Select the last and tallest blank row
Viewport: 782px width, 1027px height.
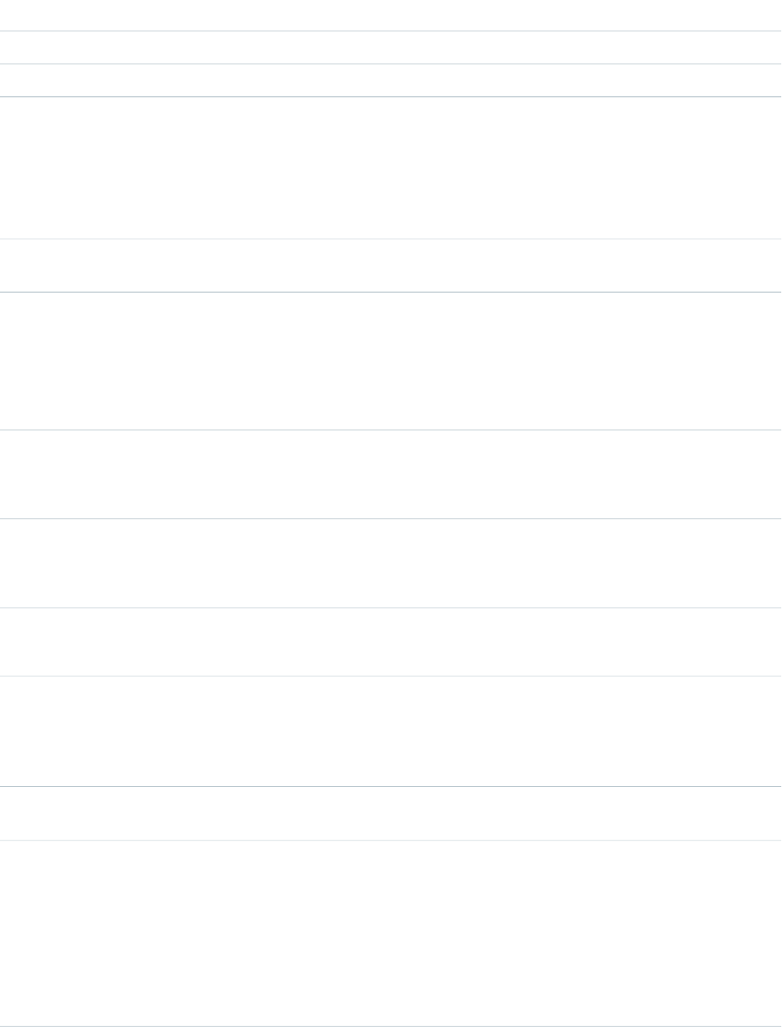(391, 933)
